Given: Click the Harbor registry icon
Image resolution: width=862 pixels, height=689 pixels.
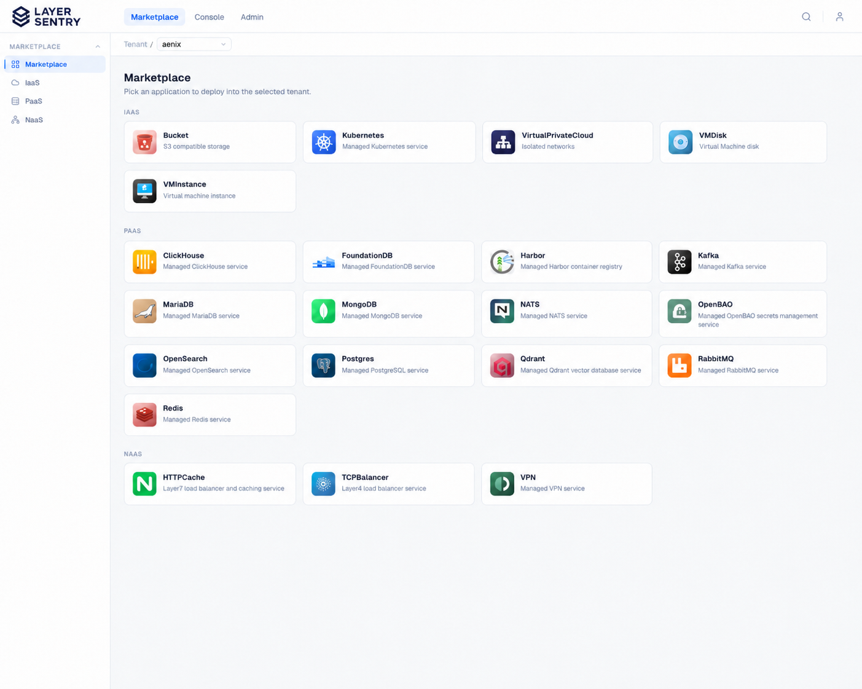Looking at the screenshot, I should (502, 262).
